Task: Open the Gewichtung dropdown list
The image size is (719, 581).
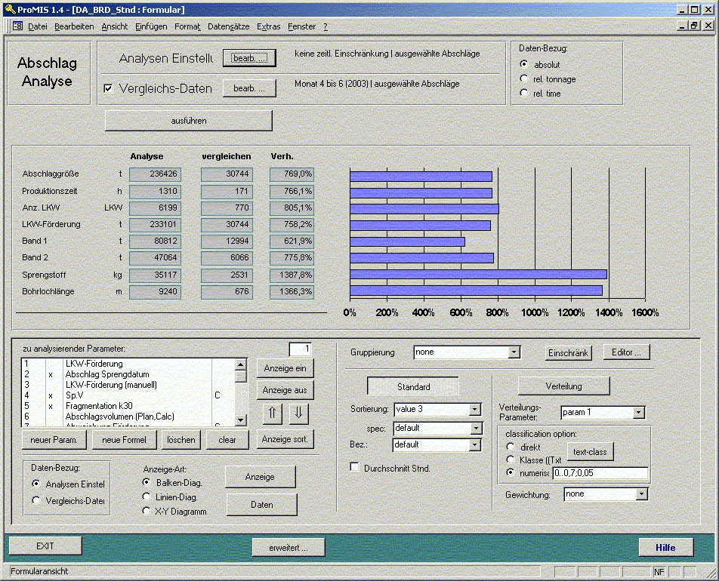Action: 642,494
